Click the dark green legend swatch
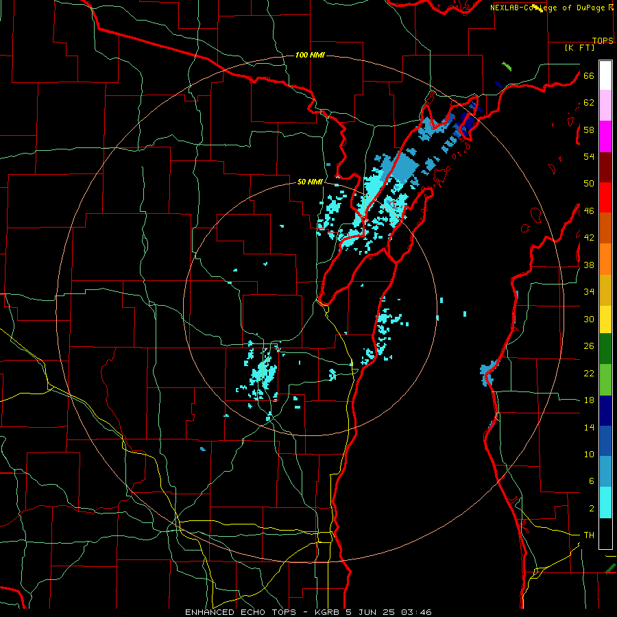 [605, 349]
